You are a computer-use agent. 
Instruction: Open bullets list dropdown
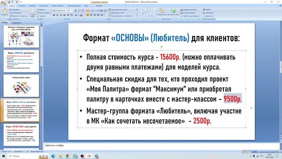point(89,11)
